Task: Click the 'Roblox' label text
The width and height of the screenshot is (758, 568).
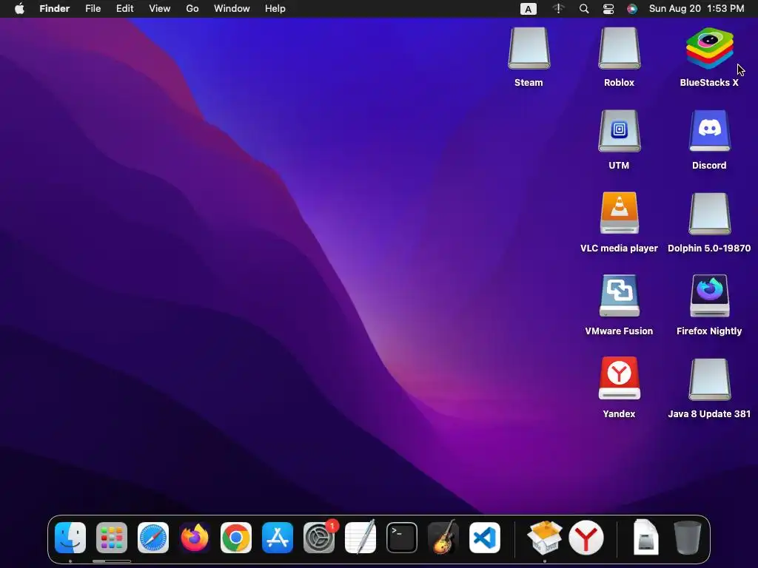Action: click(620, 83)
